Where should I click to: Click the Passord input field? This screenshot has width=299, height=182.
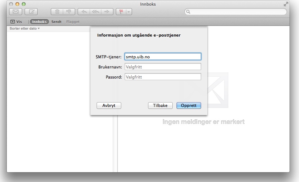[x=163, y=77]
